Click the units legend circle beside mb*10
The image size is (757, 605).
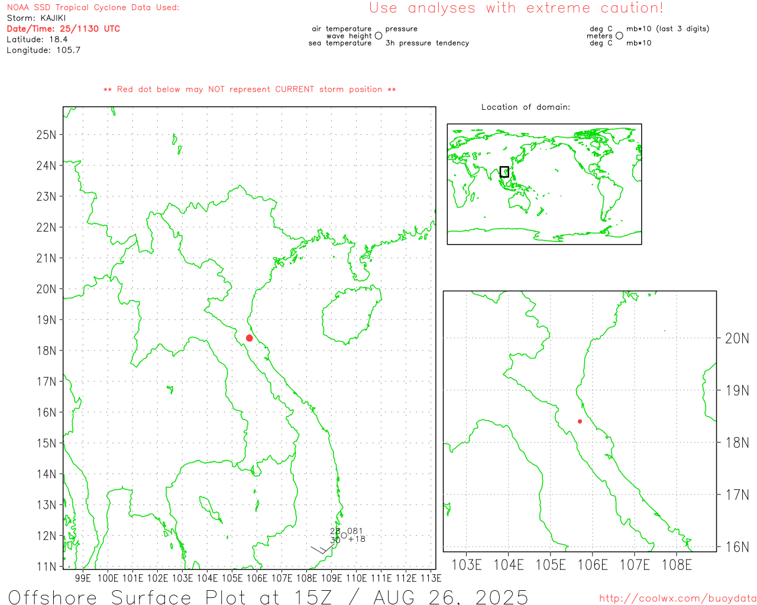click(619, 35)
